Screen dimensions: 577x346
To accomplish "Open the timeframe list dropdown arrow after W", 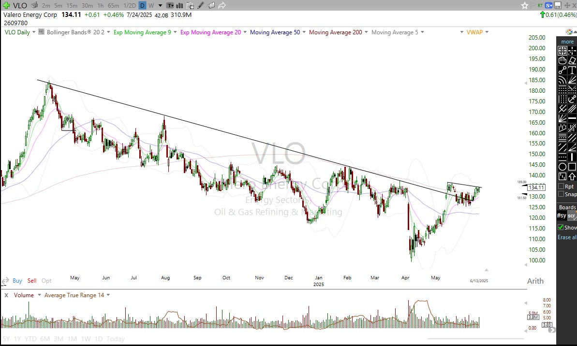I will (160, 5).
